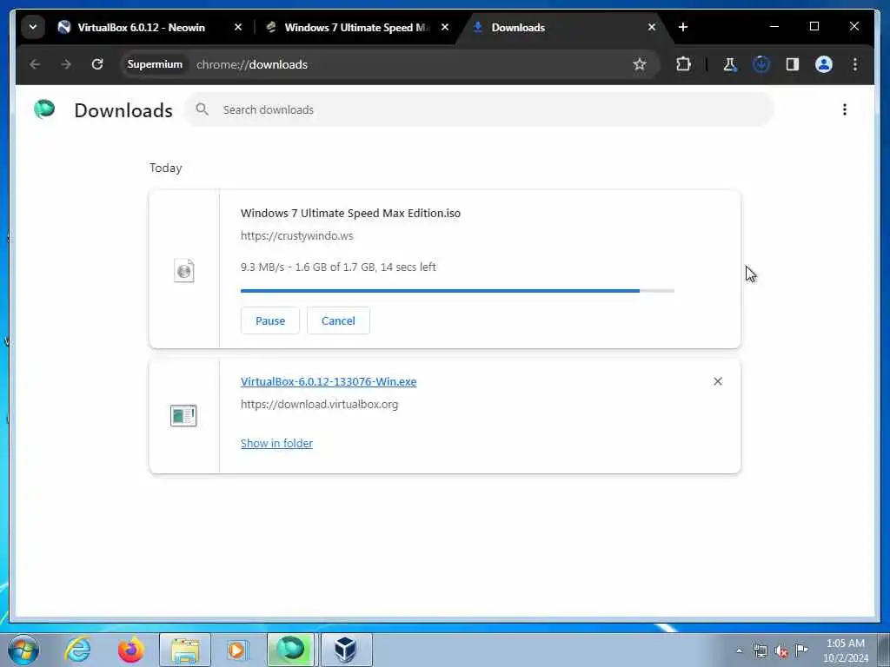Screen dimensions: 890x667
Task: Open the browser three-dot menu
Action: [x=855, y=64]
